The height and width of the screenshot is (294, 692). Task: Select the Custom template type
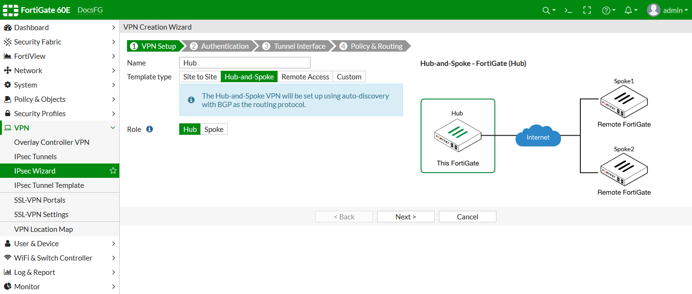pyautogui.click(x=349, y=76)
